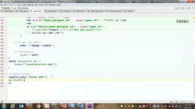Open Outlook from the taskbar
This screenshot has width=195, height=109.
[21, 106]
